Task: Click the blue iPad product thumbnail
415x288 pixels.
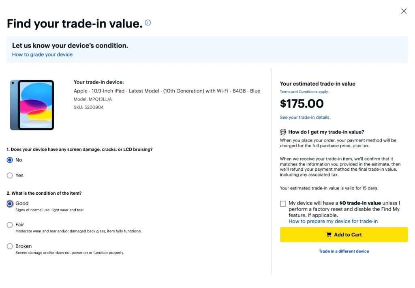Action: 32,105
